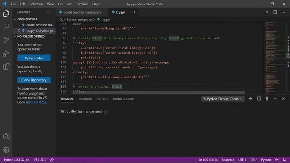
Task: Run Python file with play icon
Action: [x=267, y=12]
